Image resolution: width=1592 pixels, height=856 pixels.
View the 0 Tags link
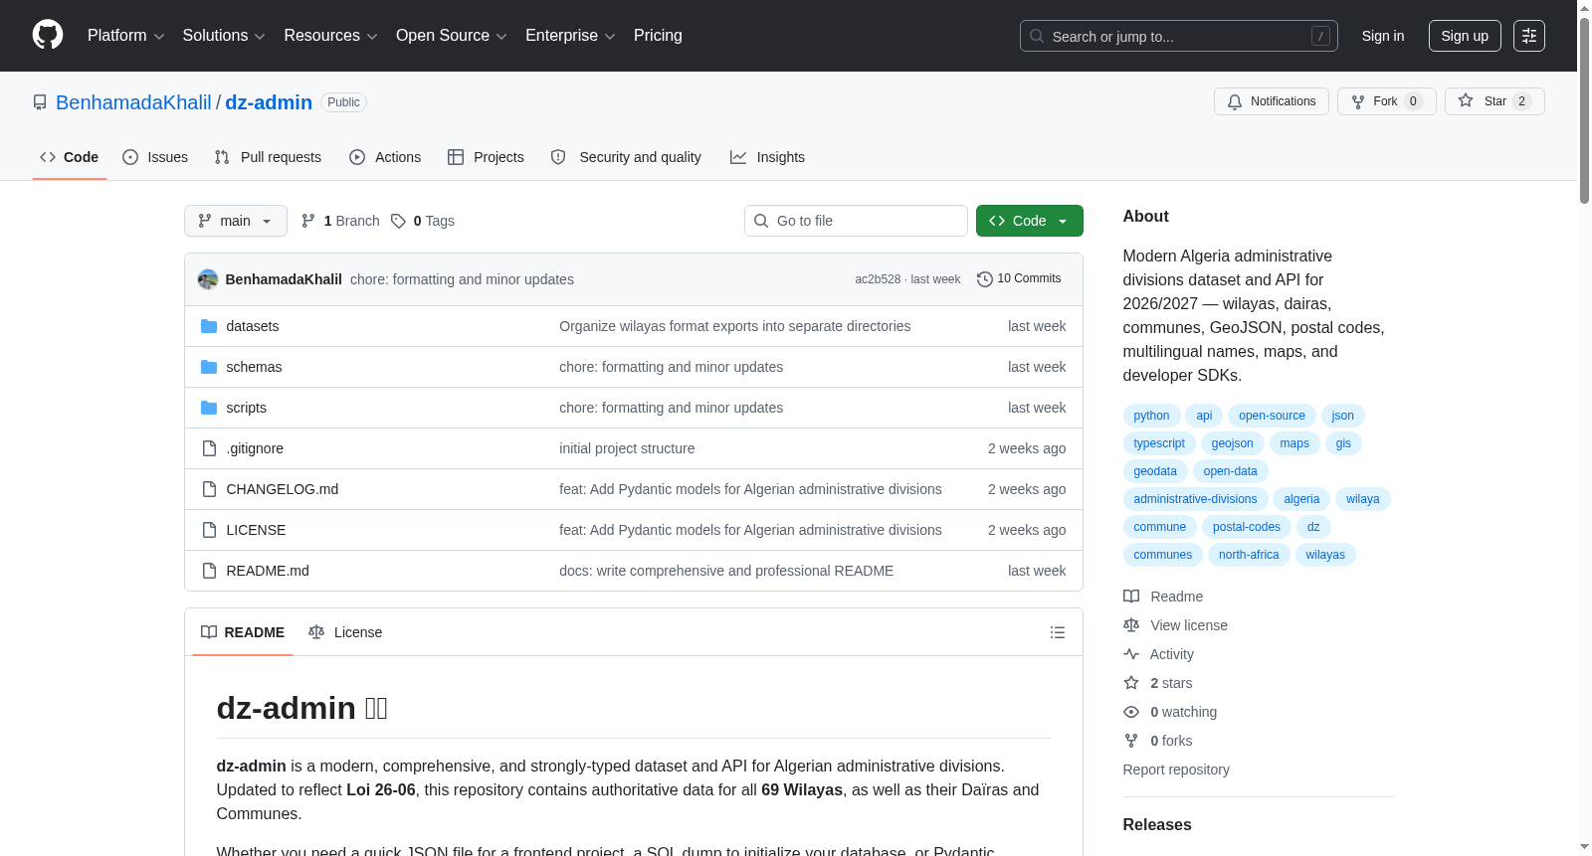(x=423, y=221)
